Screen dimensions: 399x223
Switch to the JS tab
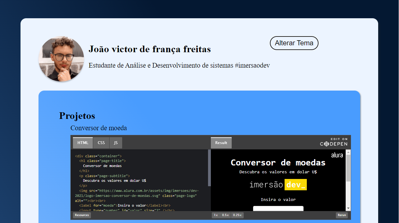pos(116,142)
